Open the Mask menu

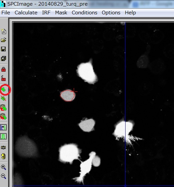click(x=61, y=13)
